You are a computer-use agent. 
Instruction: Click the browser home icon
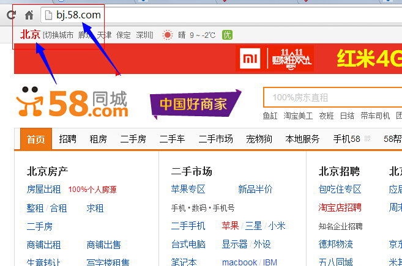coord(29,15)
